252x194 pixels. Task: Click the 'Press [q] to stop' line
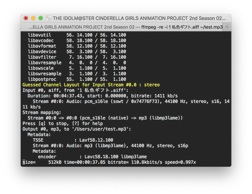62,123
